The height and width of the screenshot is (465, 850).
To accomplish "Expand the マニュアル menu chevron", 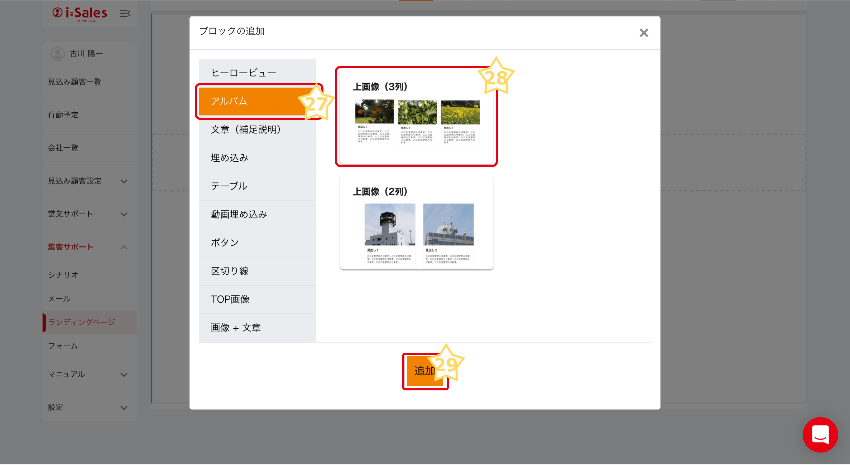I will (x=124, y=375).
